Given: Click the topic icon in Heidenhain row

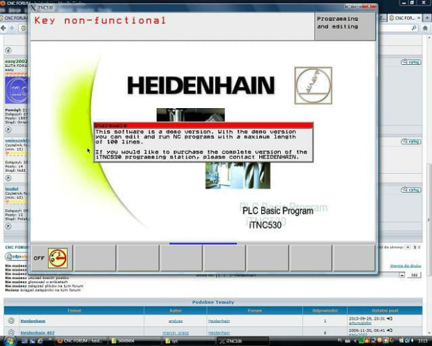Looking at the screenshot, I should click(11, 321).
